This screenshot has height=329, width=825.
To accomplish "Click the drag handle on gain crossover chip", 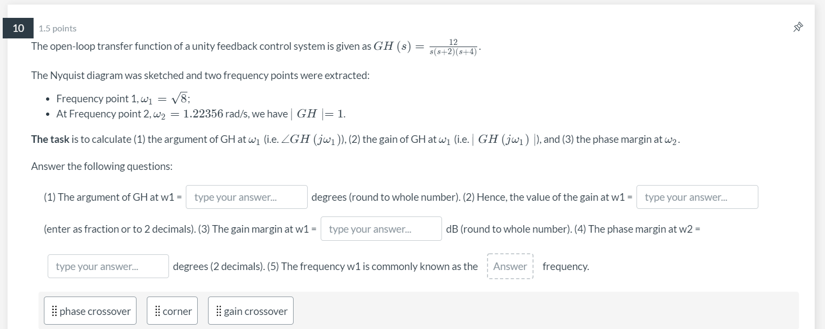I will [x=218, y=311].
